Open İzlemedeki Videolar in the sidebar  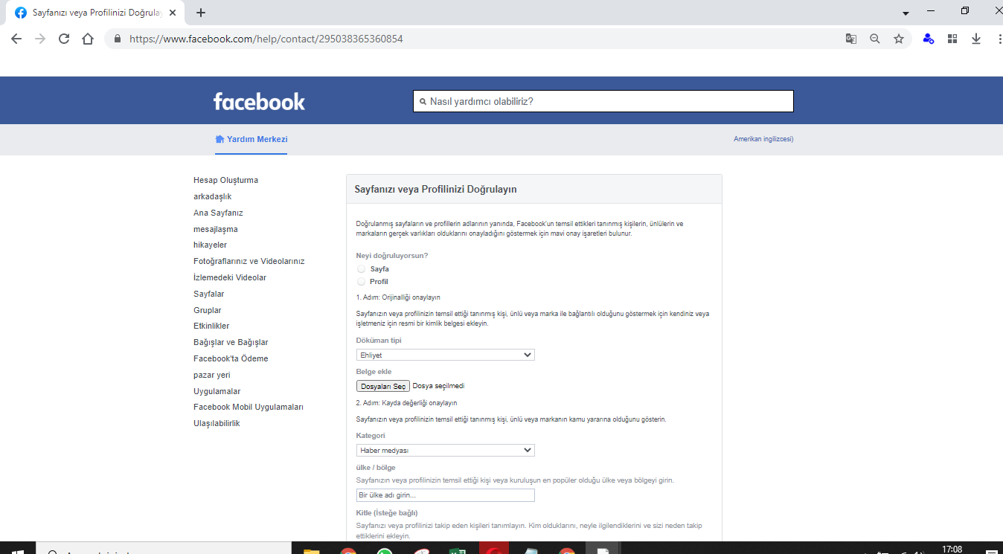(230, 277)
